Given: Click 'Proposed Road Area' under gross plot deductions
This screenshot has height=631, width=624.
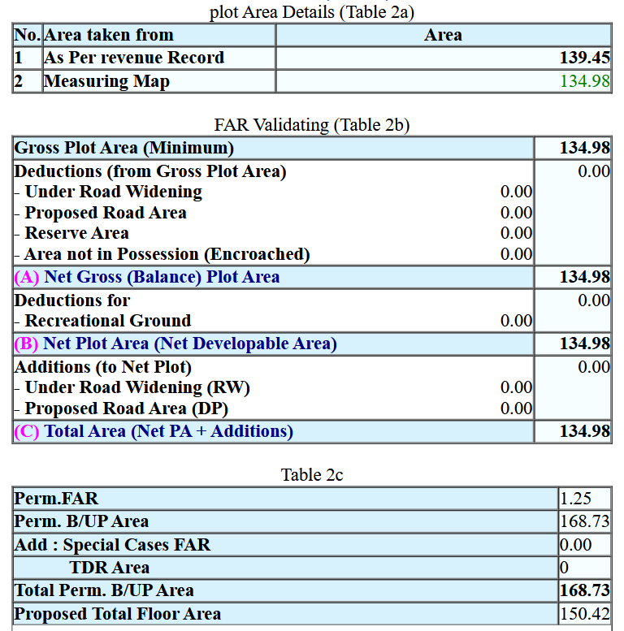Looking at the screenshot, I should tap(106, 213).
